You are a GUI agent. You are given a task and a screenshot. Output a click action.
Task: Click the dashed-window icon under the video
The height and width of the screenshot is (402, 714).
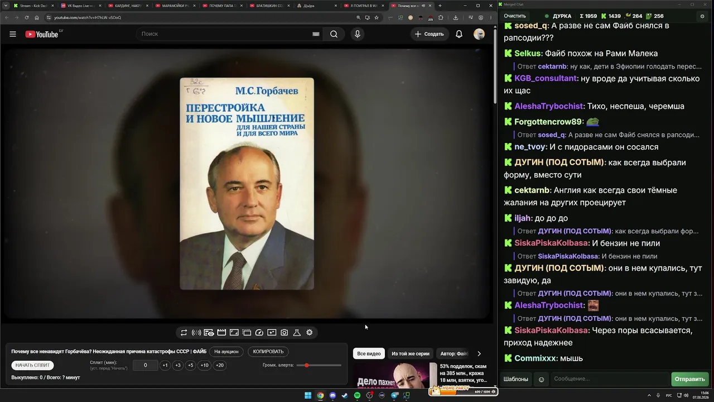pyautogui.click(x=247, y=333)
